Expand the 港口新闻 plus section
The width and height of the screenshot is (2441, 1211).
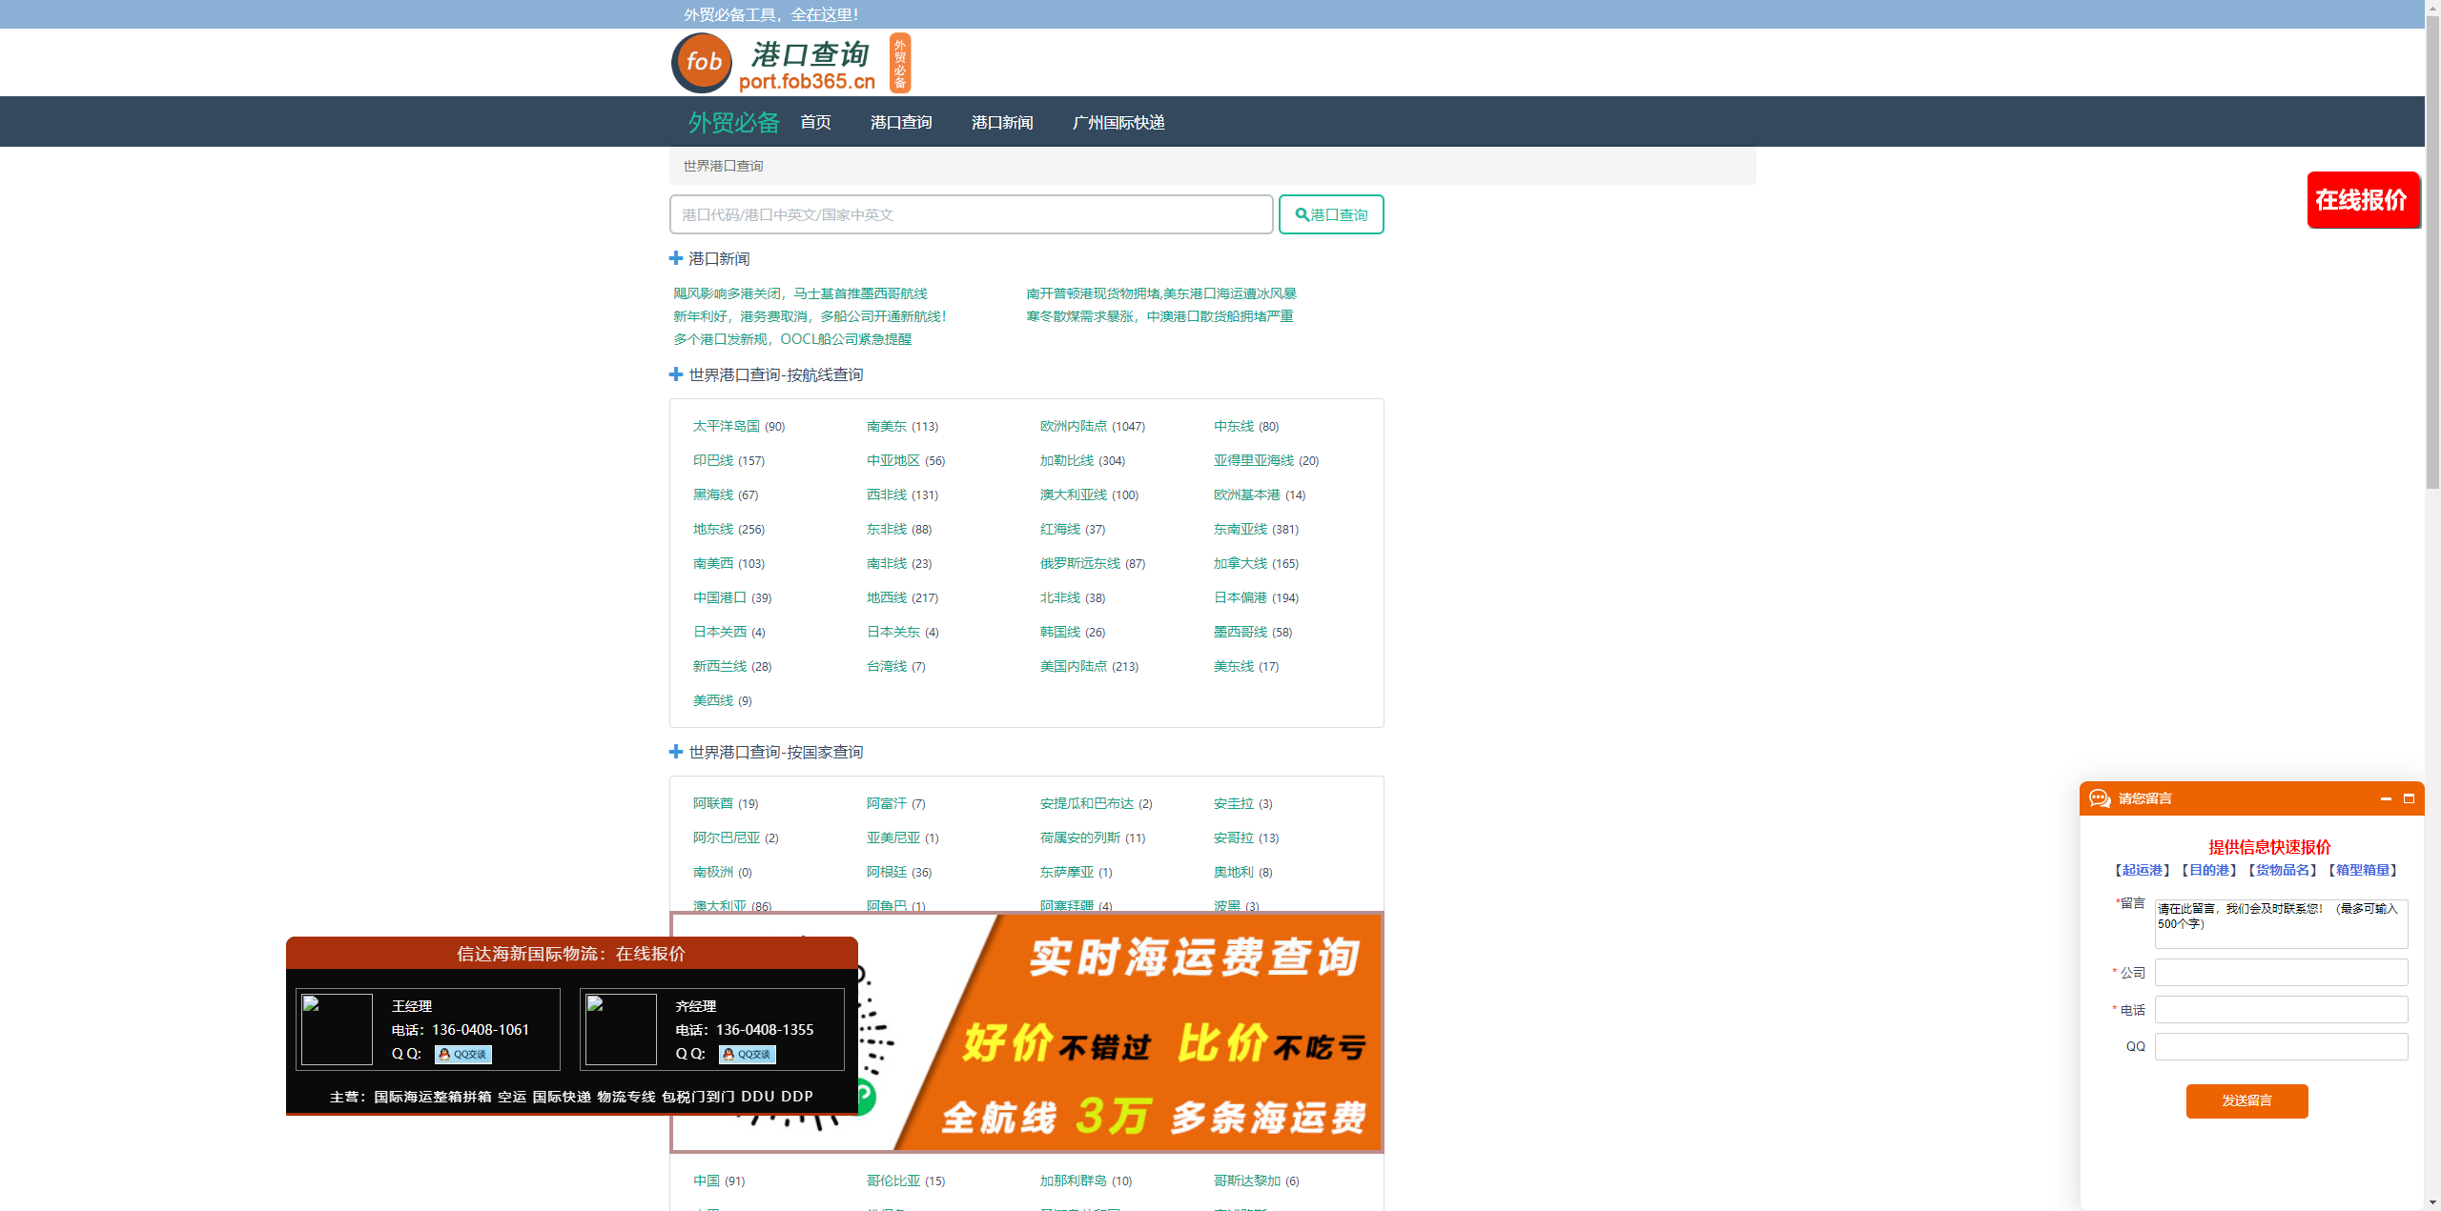point(675,257)
